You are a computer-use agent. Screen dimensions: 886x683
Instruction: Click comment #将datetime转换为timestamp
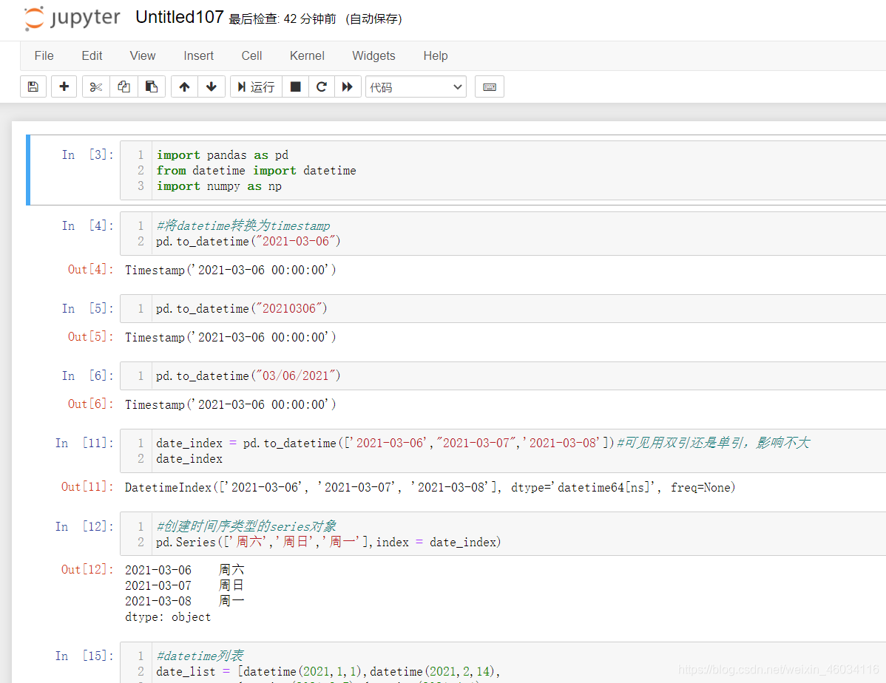(x=243, y=225)
